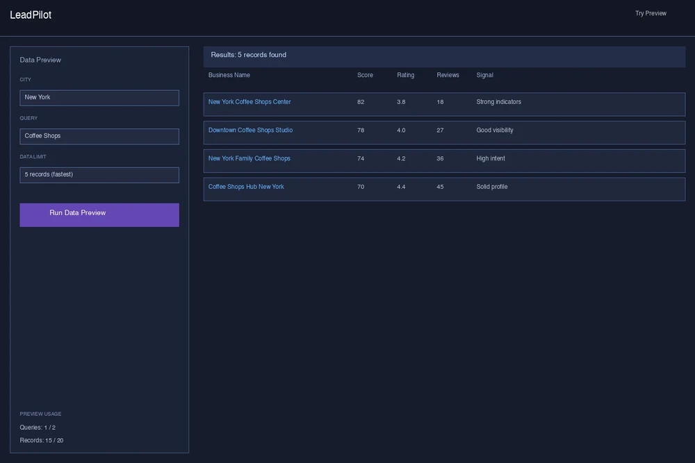This screenshot has height=463, width=695.
Task: Open Downtown Coffee Shops Studio link
Action: point(250,130)
